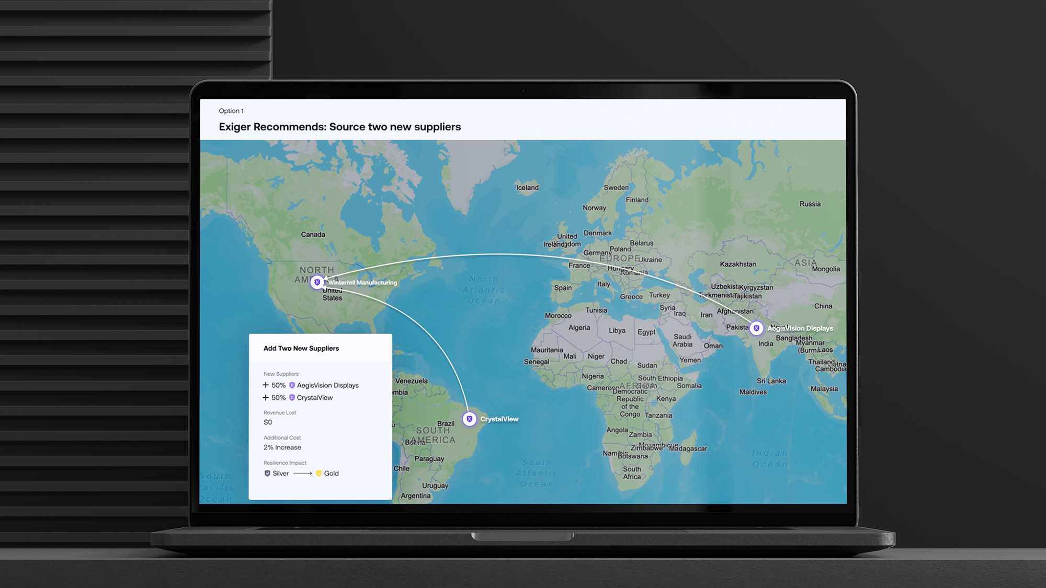Click the Gold resilience shield icon

coord(319,474)
